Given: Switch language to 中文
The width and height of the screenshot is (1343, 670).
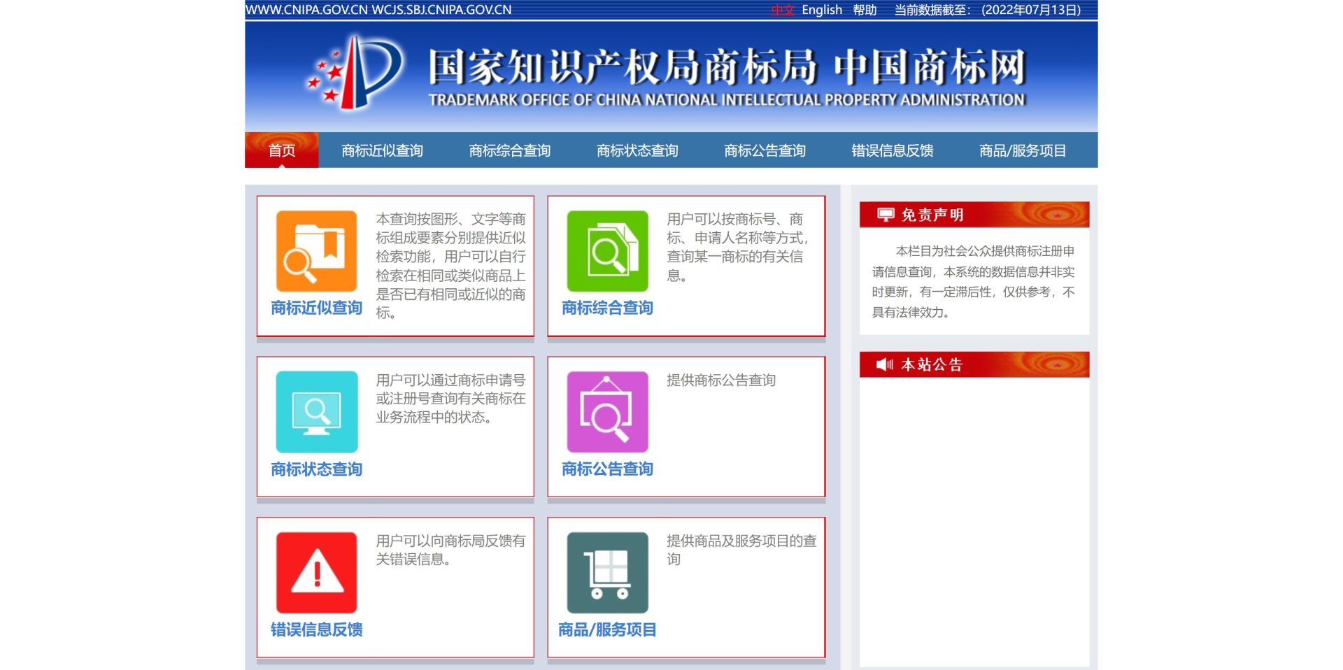Looking at the screenshot, I should (x=783, y=10).
